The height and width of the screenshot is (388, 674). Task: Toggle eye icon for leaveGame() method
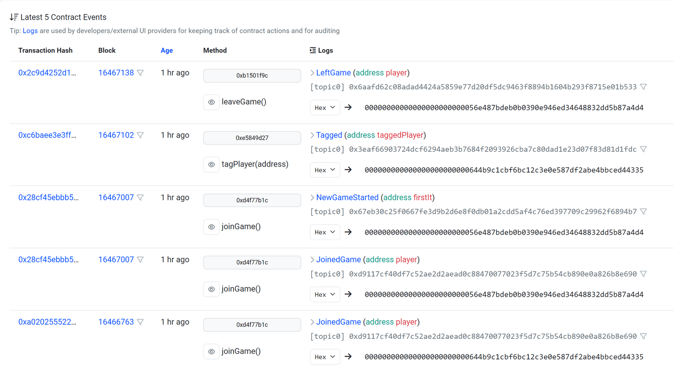212,102
